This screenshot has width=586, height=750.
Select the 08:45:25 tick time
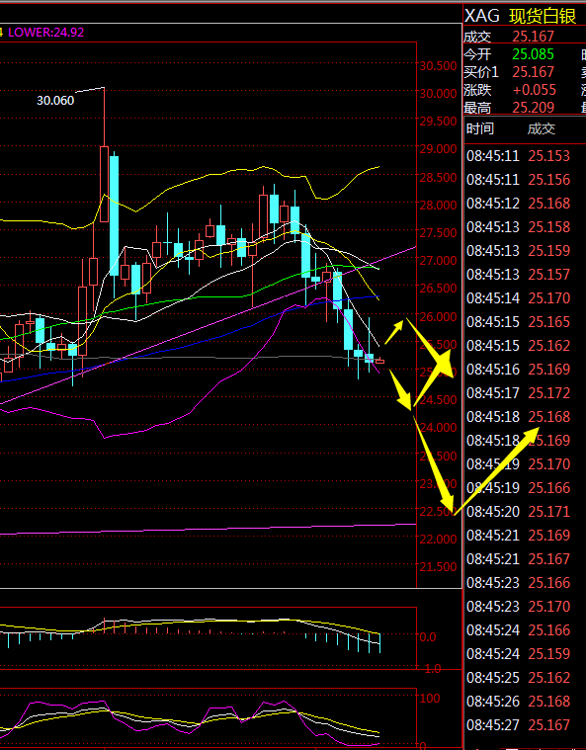(x=493, y=678)
